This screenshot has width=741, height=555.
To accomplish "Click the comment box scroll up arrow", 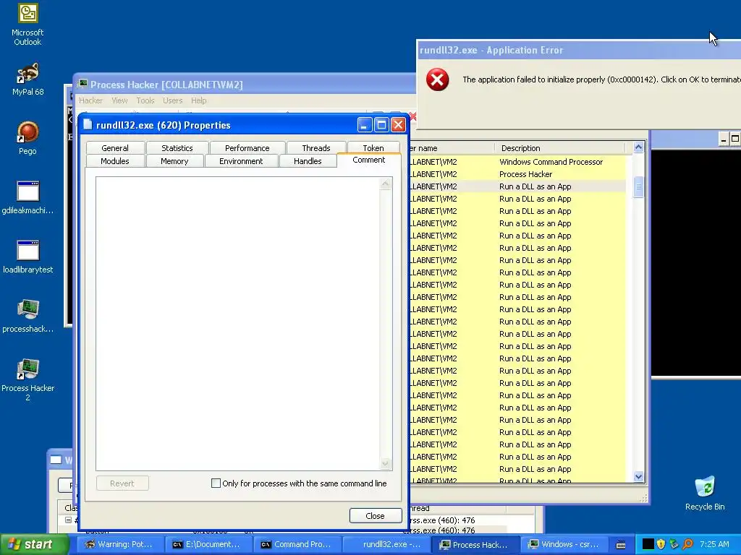I will tap(386, 184).
